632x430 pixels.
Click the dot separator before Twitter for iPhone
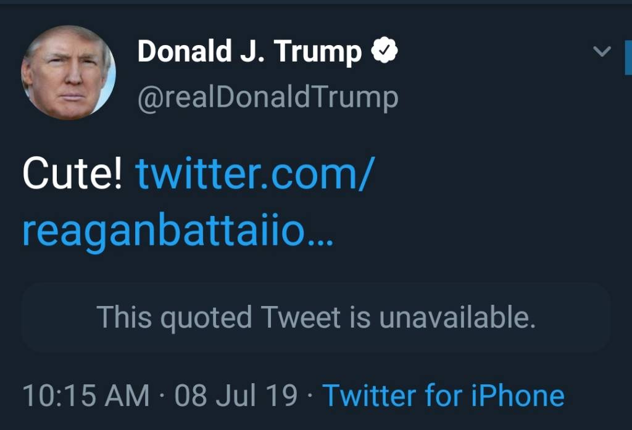(310, 395)
